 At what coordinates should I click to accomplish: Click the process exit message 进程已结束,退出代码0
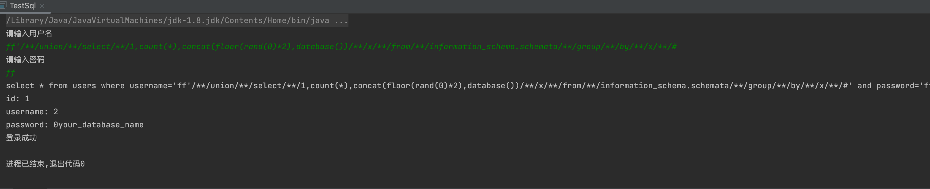[45, 164]
